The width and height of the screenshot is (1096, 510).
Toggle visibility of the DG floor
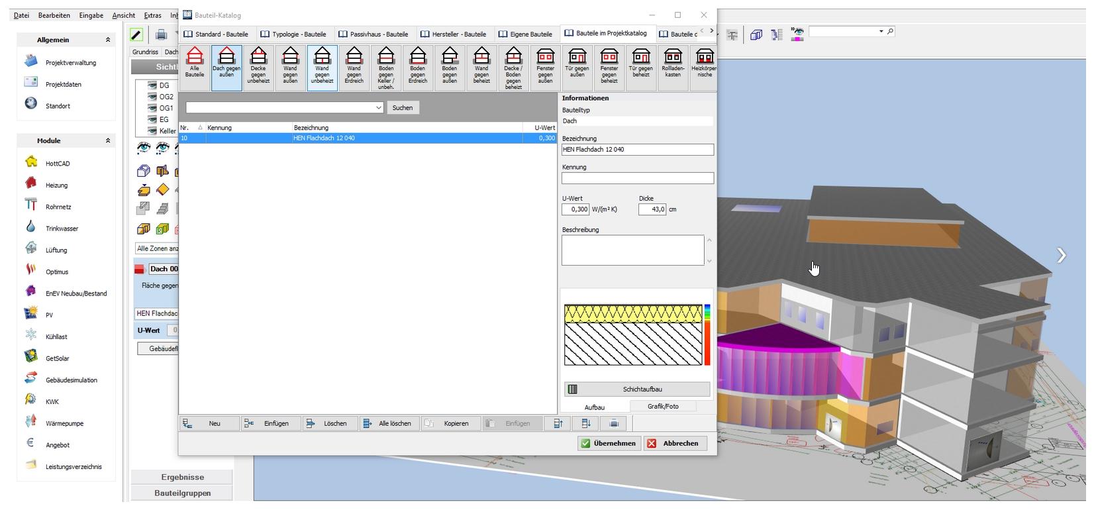point(152,85)
